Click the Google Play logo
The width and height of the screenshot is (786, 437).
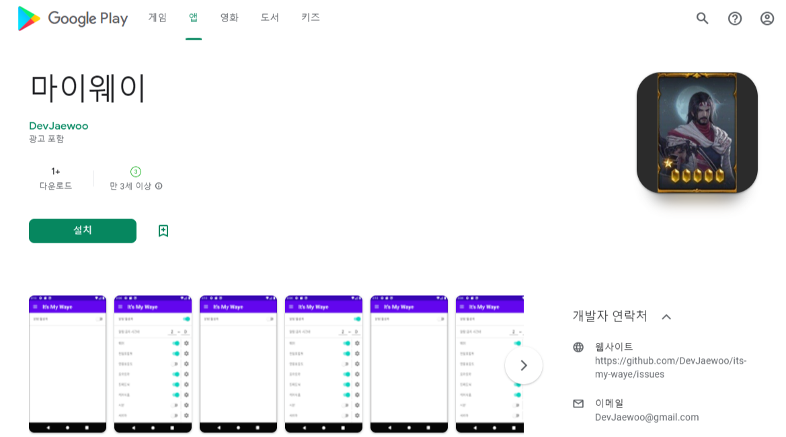coord(73,18)
